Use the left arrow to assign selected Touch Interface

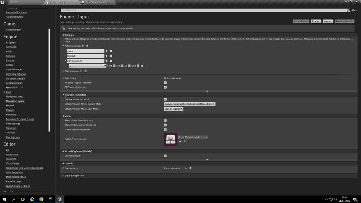click(180, 141)
